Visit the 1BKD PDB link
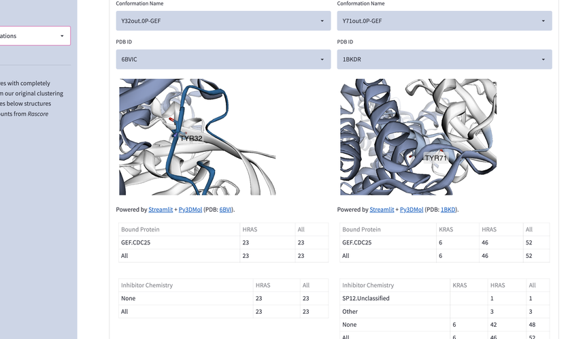585x339 pixels. pos(448,210)
